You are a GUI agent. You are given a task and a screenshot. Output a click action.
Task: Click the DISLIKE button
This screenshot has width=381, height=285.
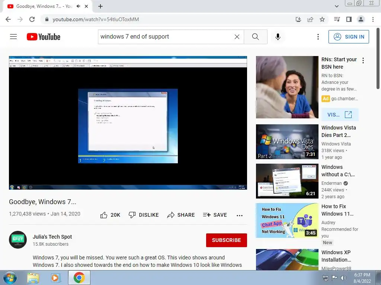pos(144,215)
